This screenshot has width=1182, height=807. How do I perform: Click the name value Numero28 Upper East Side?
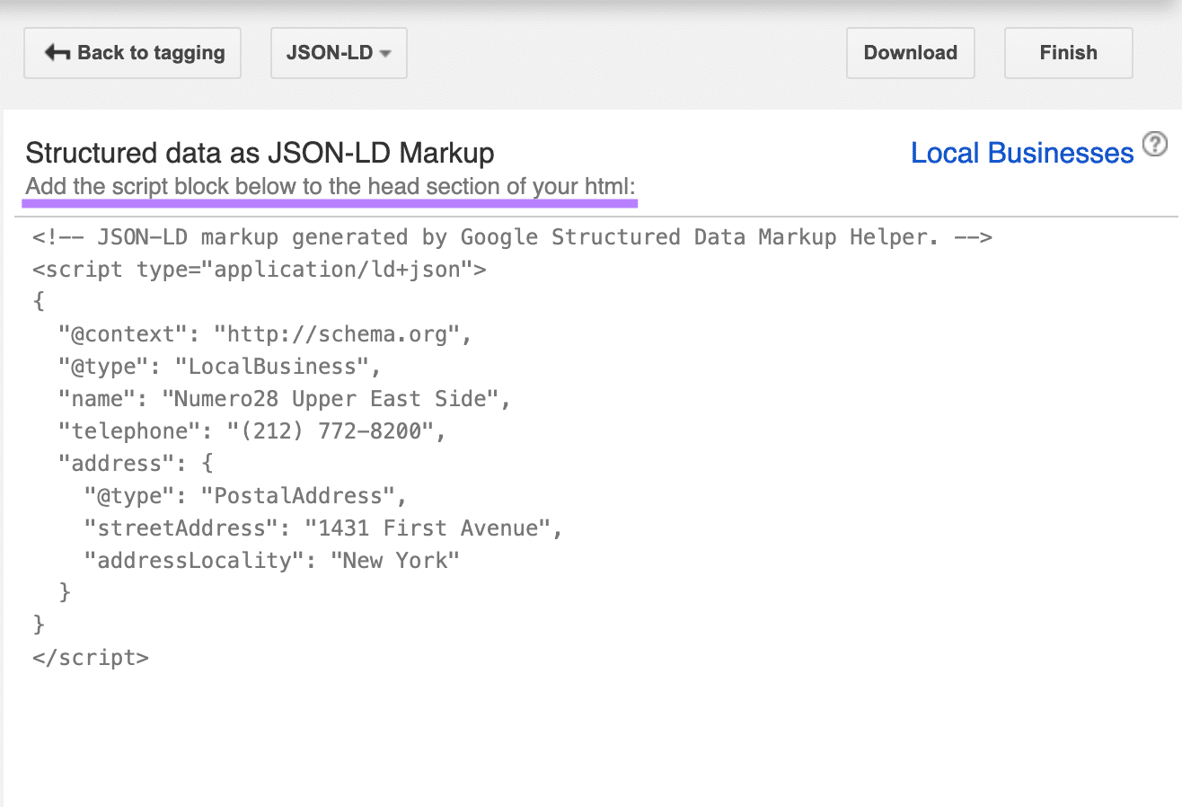[x=337, y=398]
